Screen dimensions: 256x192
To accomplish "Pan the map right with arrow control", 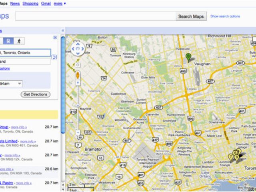I will click(83, 49).
